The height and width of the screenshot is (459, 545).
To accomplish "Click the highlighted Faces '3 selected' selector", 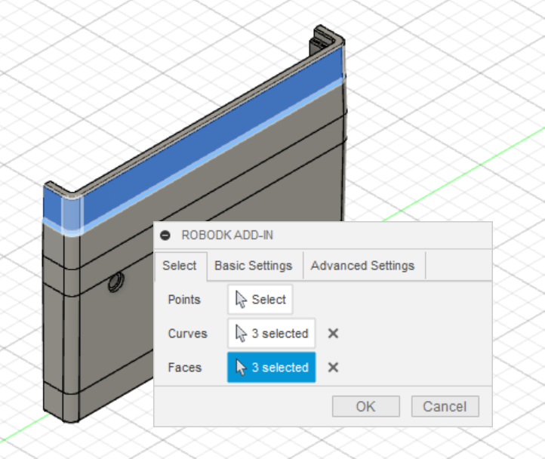I will [x=272, y=368].
